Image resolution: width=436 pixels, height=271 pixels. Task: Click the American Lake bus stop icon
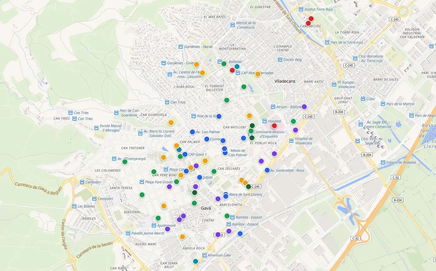click(204, 255)
